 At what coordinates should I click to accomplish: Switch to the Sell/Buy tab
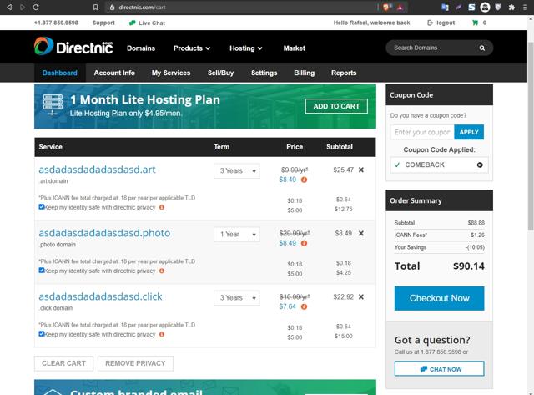click(x=220, y=73)
